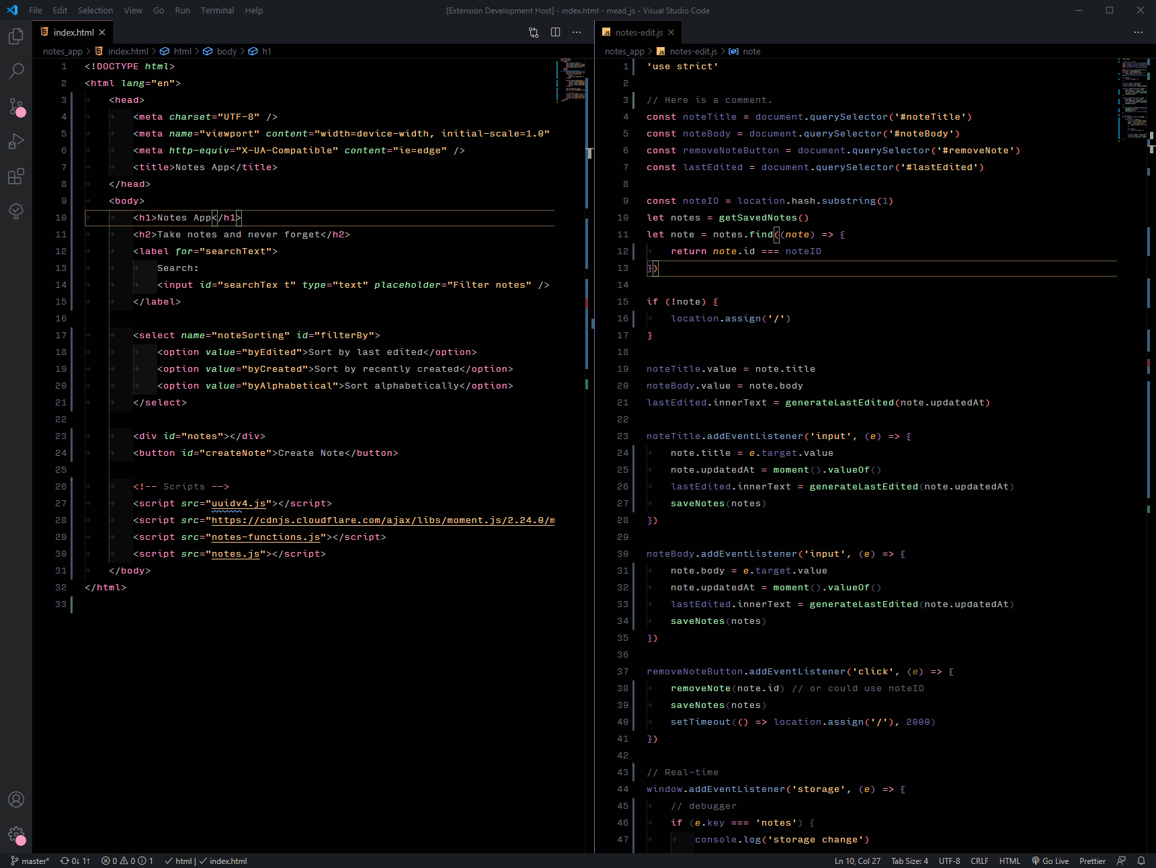Switch to the notes-edit.js tab
1156x868 pixels.
[x=638, y=32]
